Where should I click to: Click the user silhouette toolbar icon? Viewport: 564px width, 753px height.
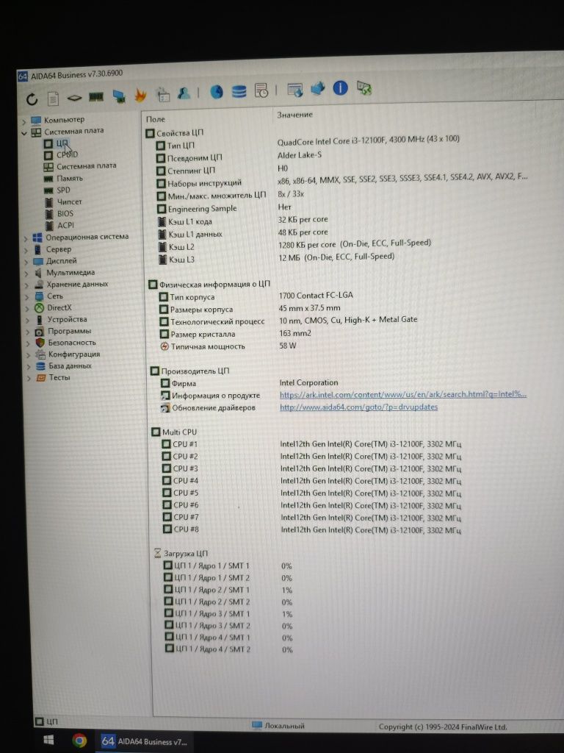pyautogui.click(x=184, y=93)
